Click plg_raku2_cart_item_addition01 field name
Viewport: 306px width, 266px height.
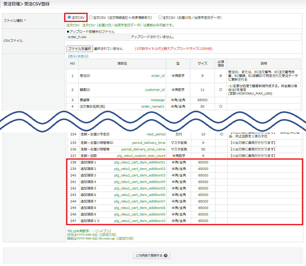(x=140, y=162)
